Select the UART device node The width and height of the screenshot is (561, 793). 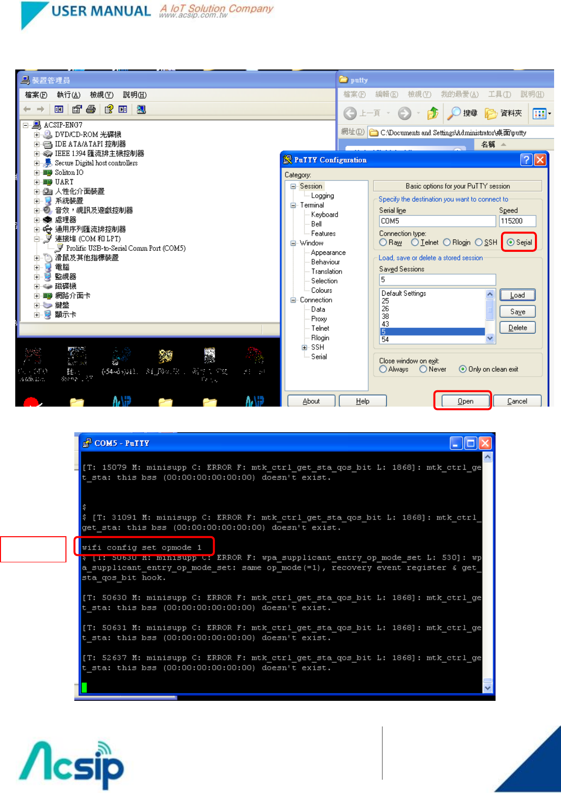pyautogui.click(x=64, y=182)
